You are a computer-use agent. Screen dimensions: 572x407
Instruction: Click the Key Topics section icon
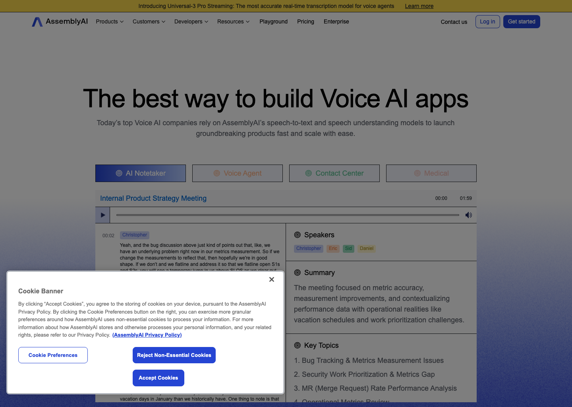pyautogui.click(x=297, y=345)
